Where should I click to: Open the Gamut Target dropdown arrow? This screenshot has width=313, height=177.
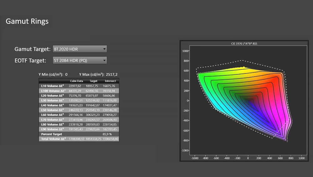point(104,49)
